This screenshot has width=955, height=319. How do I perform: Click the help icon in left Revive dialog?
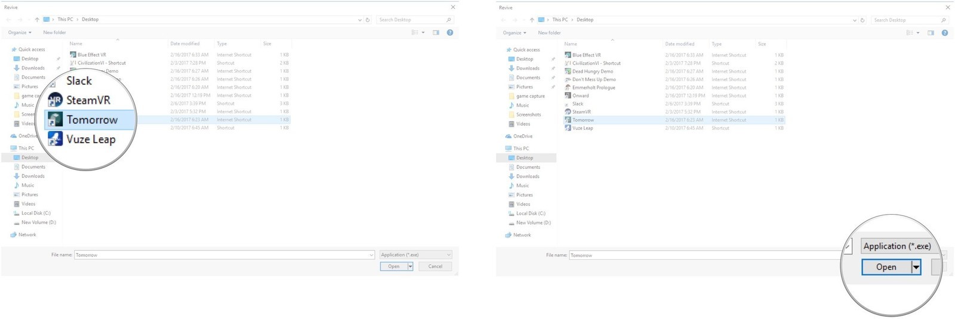click(x=450, y=33)
